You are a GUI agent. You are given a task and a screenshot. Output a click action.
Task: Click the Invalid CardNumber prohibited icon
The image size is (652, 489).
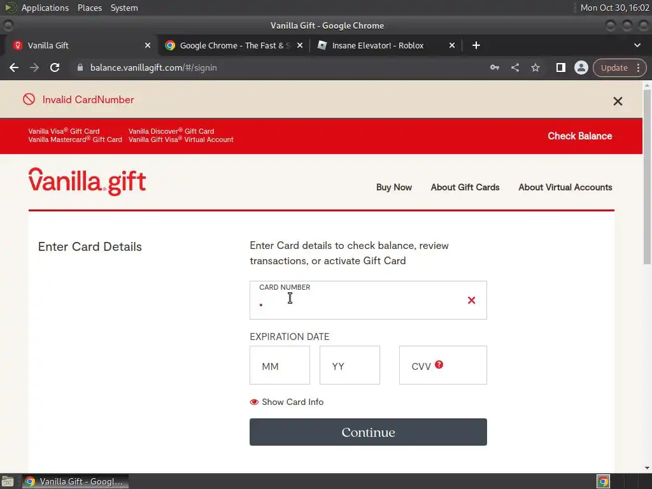point(29,99)
